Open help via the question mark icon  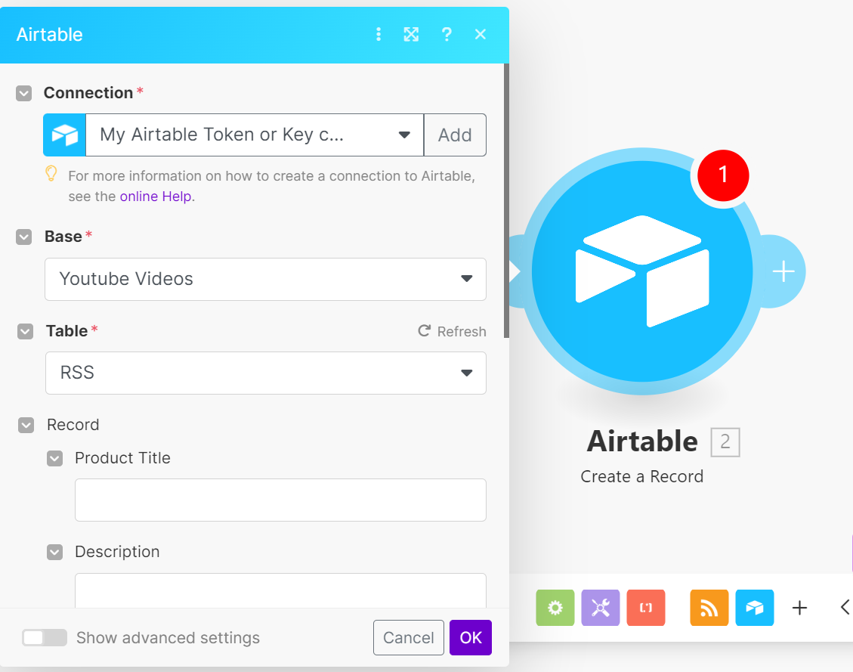pyautogui.click(x=446, y=34)
